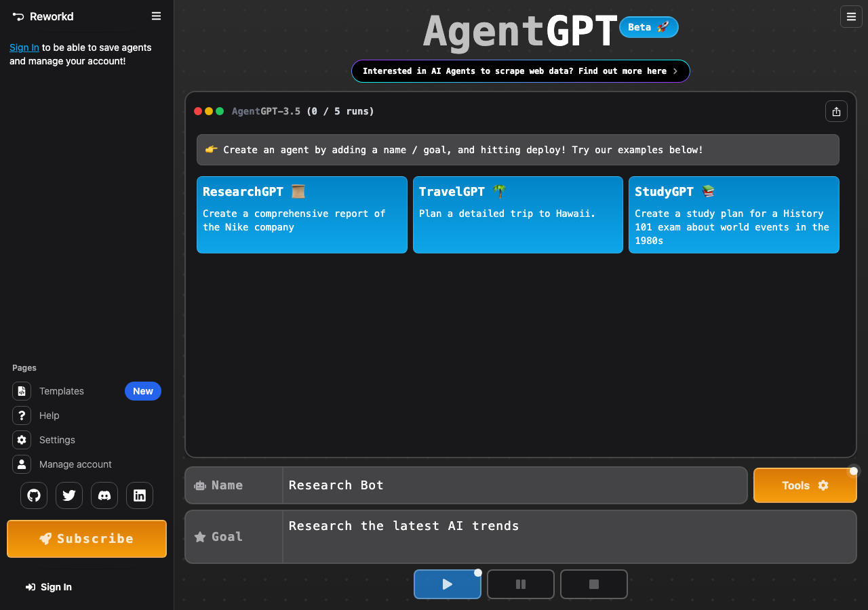The image size is (868, 610).
Task: Open the Settings page
Action: tap(57, 440)
